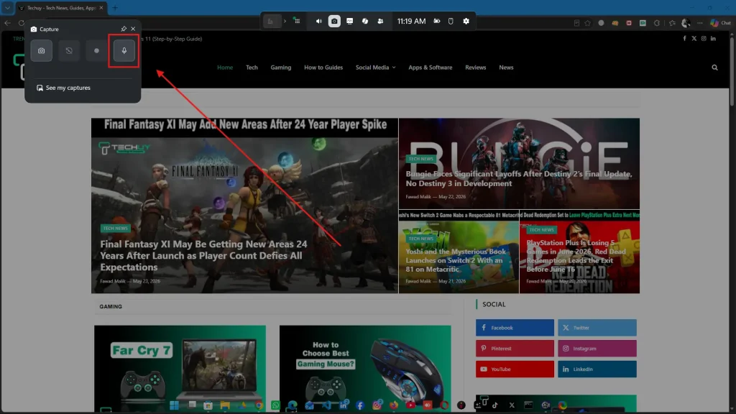Open the News nav item
Image resolution: width=736 pixels, height=414 pixels.
[506, 68]
